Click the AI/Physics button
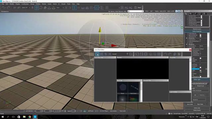The width and height of the screenshot is (212, 119). click(91, 111)
